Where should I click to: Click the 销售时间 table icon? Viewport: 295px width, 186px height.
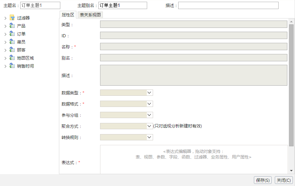(12, 66)
